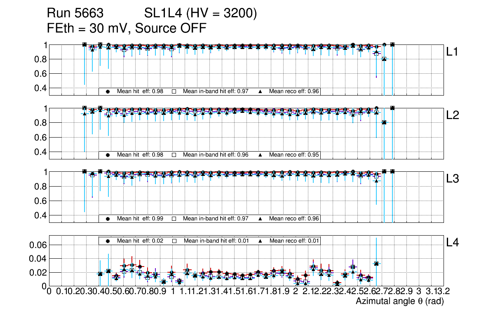Viewport: 493px width, 318px height.
Task: Click the 'Run 5663' title text
Action: click(x=75, y=14)
